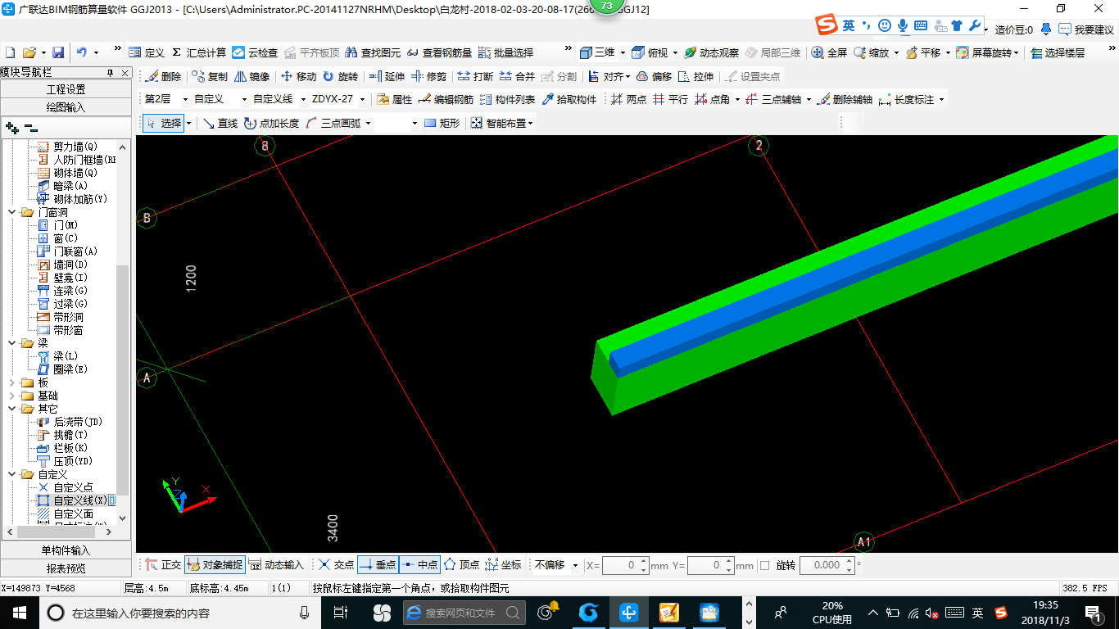This screenshot has width=1119, height=629.
Task: Toggle 交点 intersection snap
Action: pos(336,565)
